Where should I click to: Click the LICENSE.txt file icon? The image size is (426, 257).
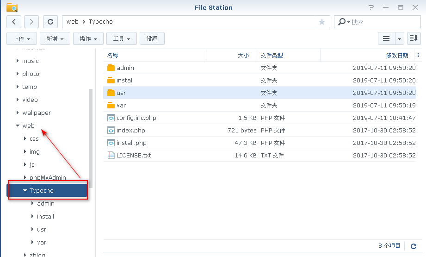click(x=111, y=155)
